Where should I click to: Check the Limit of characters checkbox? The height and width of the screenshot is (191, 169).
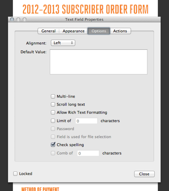[x=53, y=121]
